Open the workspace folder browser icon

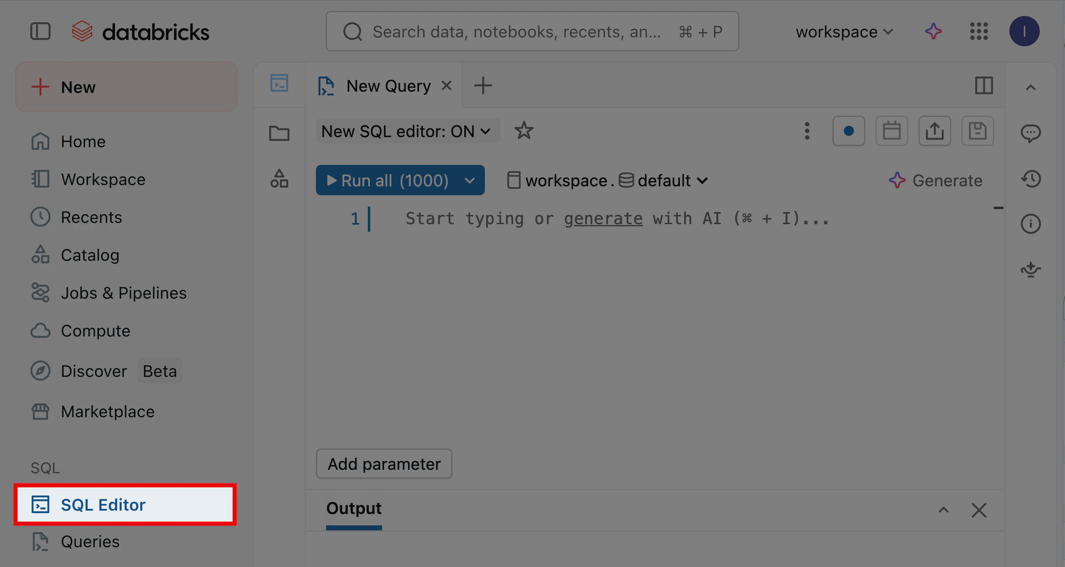(279, 133)
